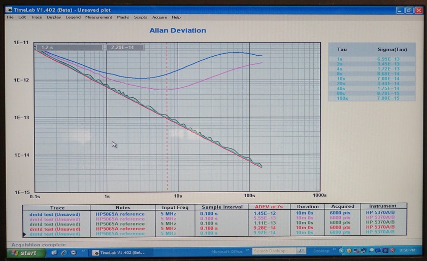Open the Masks menu
Screen dimensions: 427x261
coord(123,17)
